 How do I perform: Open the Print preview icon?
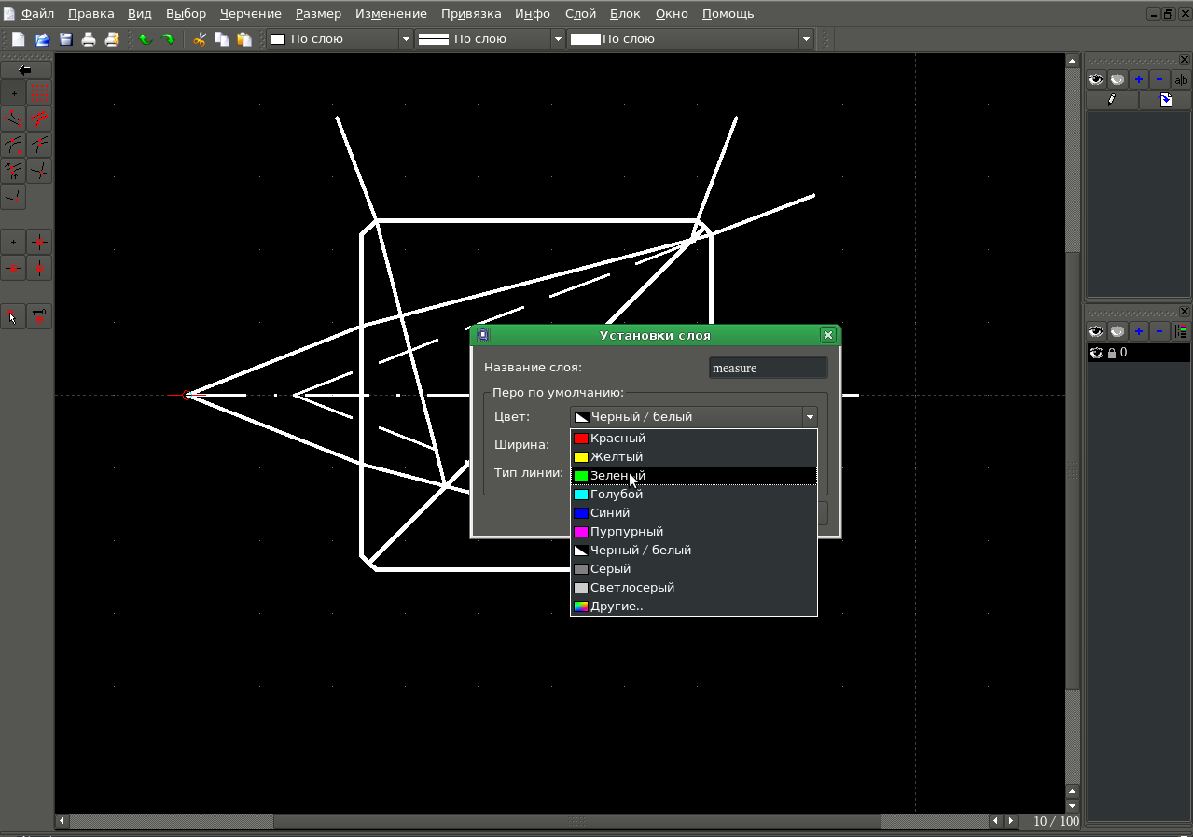(112, 38)
